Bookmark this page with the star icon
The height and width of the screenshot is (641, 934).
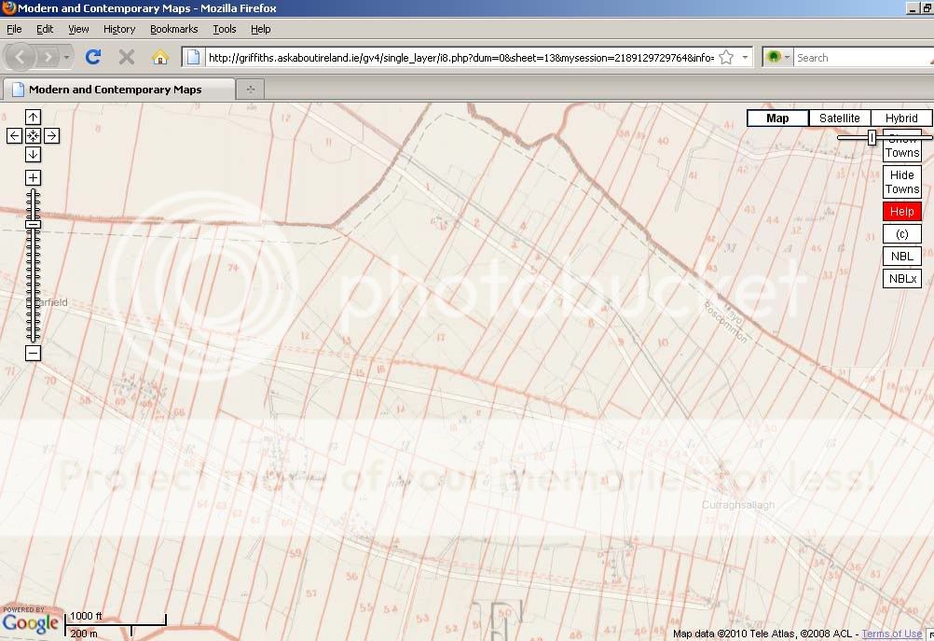tap(726, 58)
